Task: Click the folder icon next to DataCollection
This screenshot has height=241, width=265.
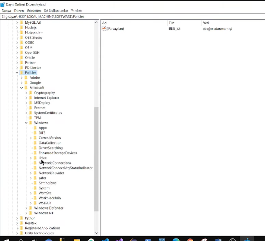Action: click(35, 143)
